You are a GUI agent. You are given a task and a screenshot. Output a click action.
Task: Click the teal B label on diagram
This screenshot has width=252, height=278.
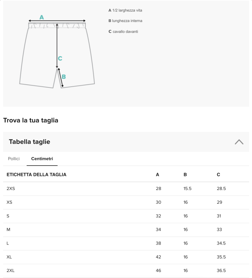64,77
